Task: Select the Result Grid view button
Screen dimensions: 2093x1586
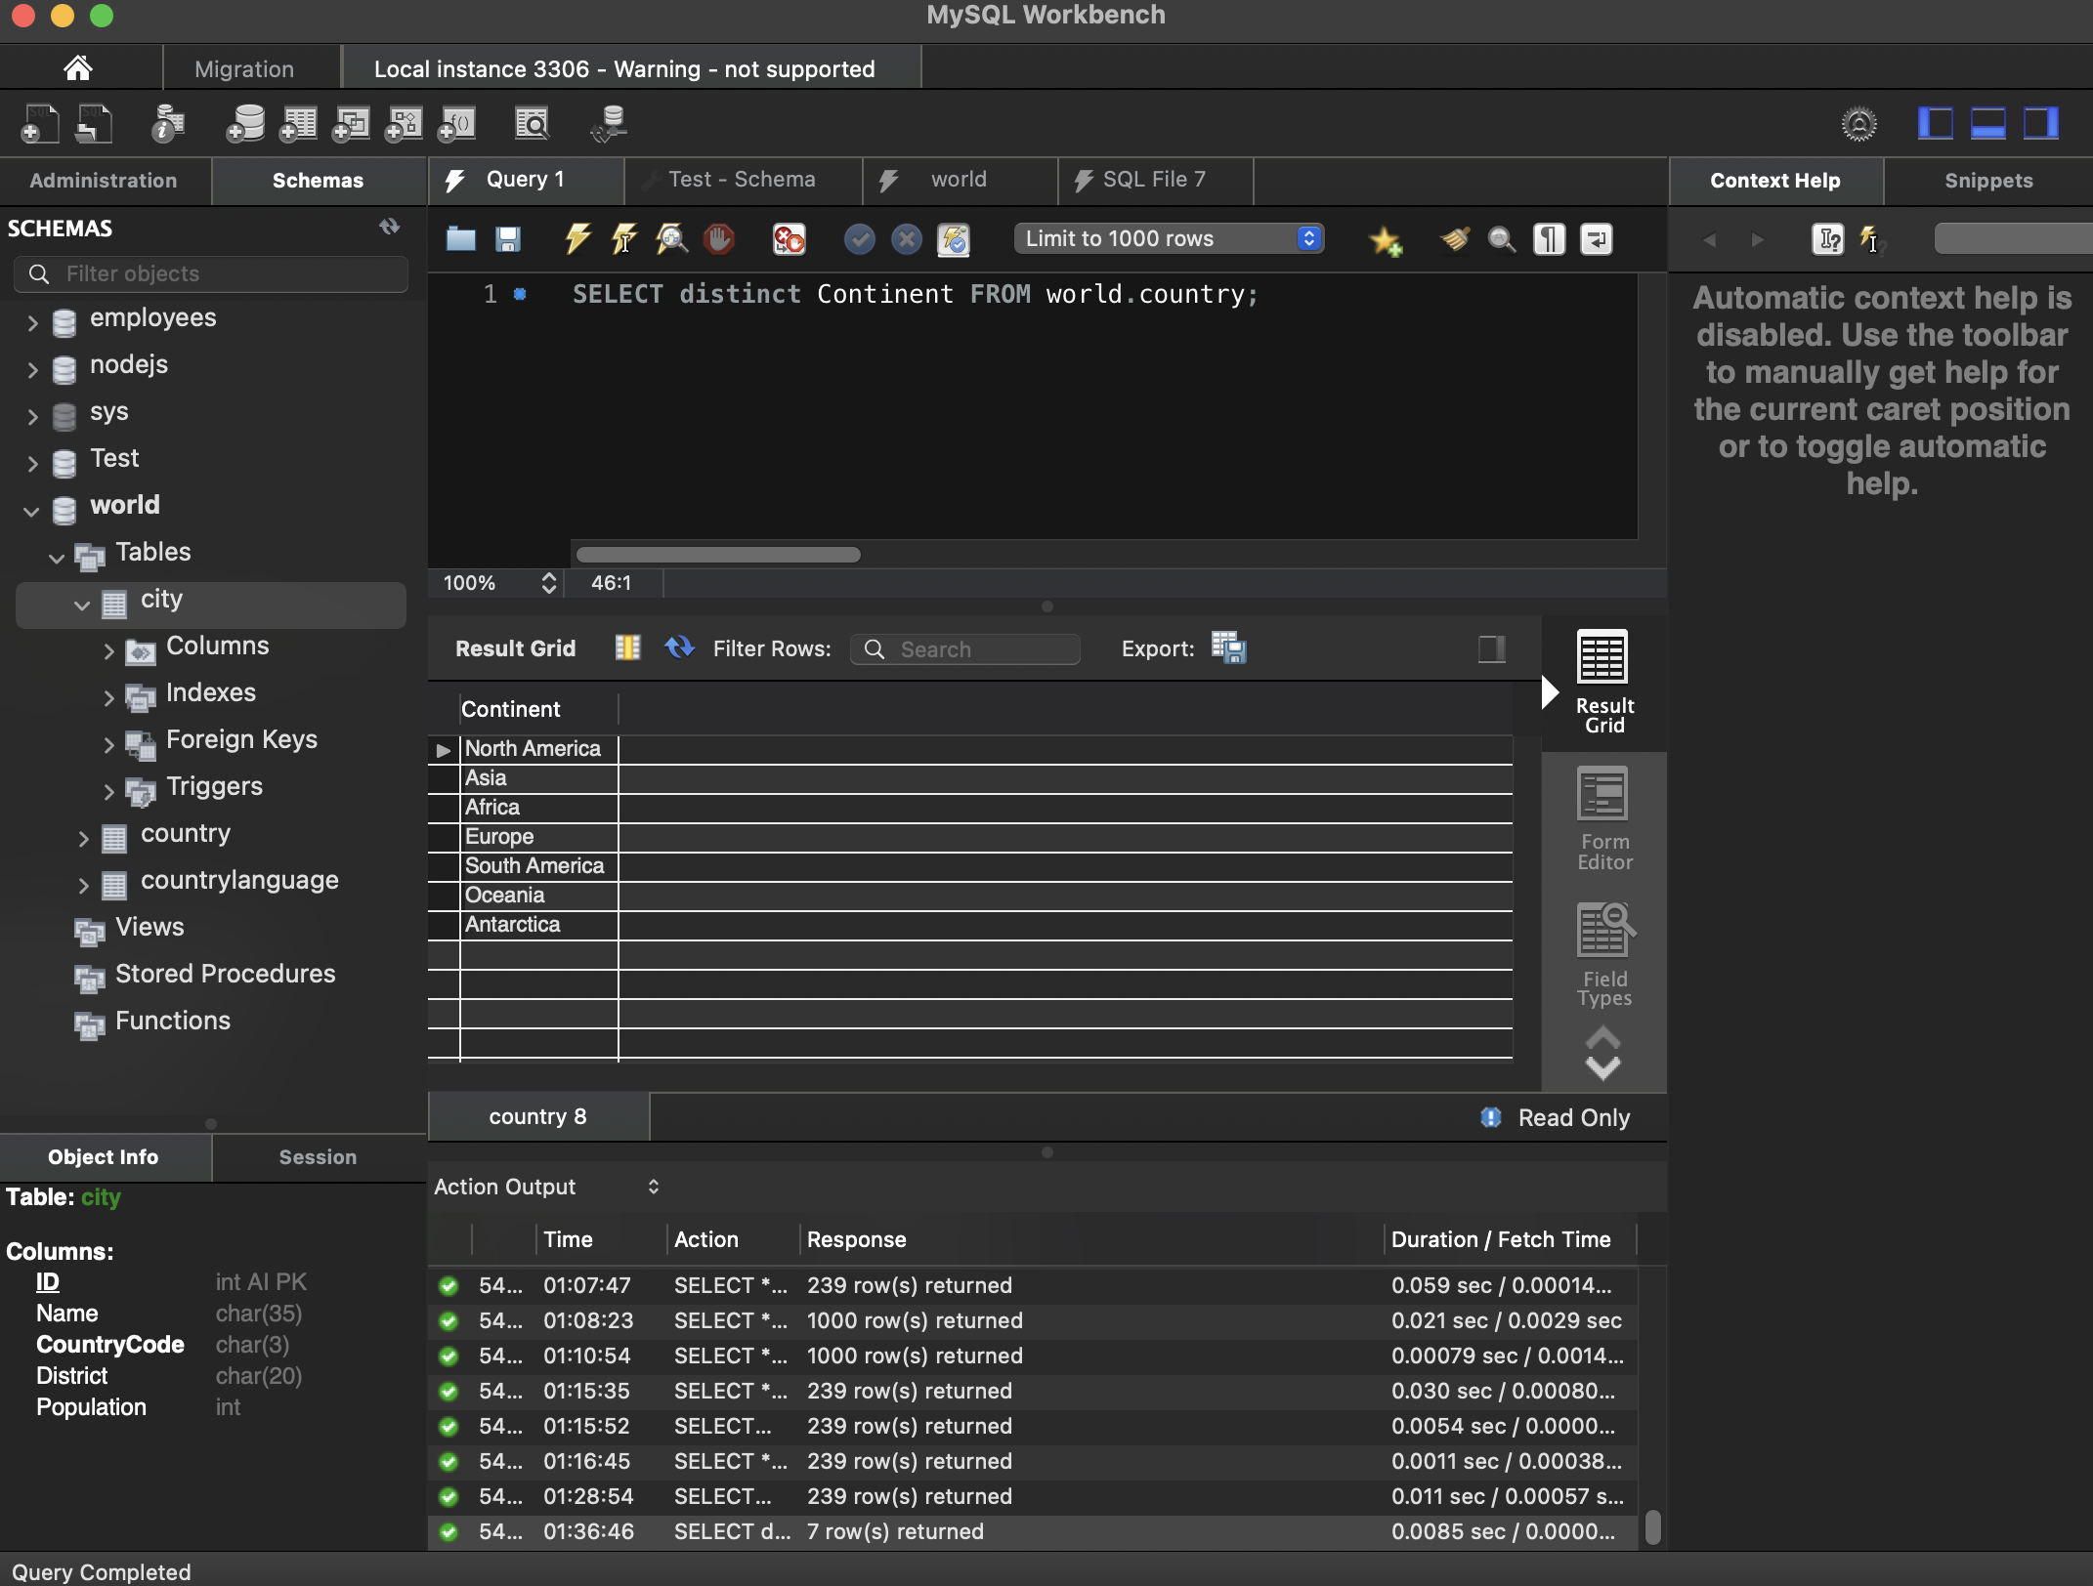Action: (x=1603, y=682)
